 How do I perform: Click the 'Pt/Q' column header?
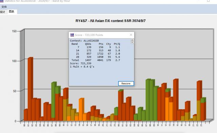117,44
